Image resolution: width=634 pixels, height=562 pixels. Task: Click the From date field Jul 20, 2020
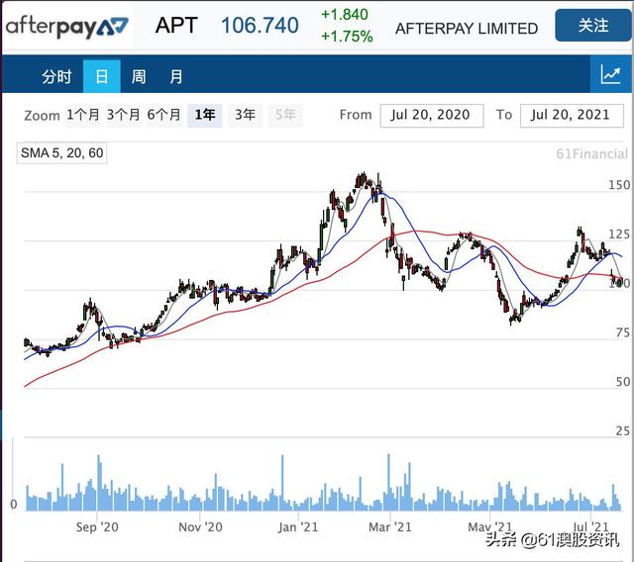[x=432, y=116]
